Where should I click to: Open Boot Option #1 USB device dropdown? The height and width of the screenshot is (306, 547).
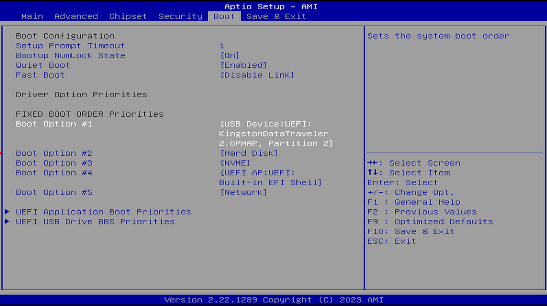(x=275, y=134)
